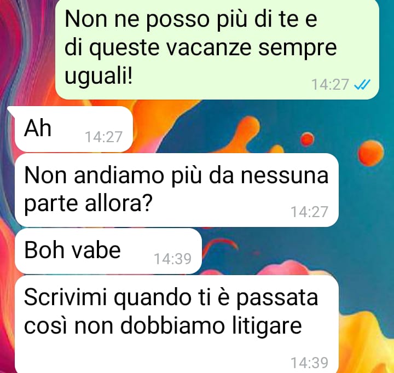Tap the small red dot on the wallpaper
Viewport: 394px width, 373px height.
tap(307, 139)
